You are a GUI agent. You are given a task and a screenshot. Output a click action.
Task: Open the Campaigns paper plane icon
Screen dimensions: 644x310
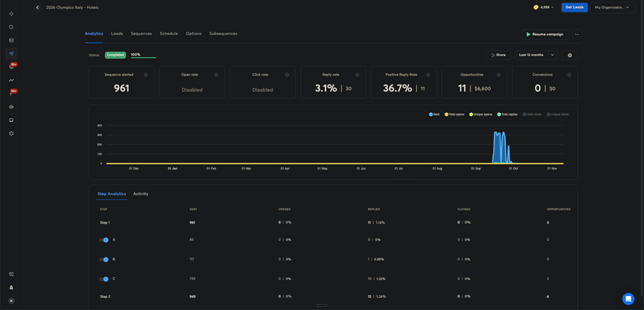click(12, 54)
